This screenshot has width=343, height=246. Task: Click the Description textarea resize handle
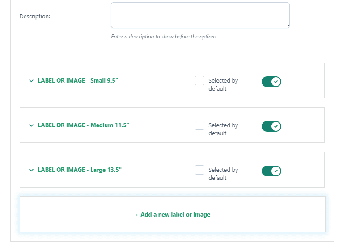287,25
